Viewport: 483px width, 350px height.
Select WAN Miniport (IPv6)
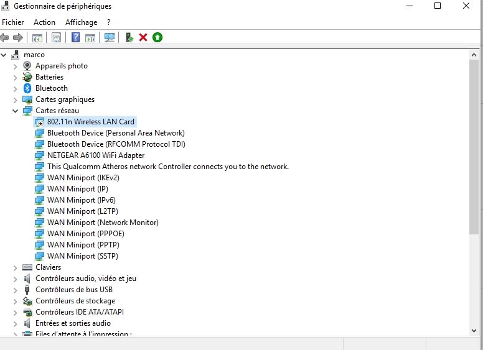(x=82, y=200)
